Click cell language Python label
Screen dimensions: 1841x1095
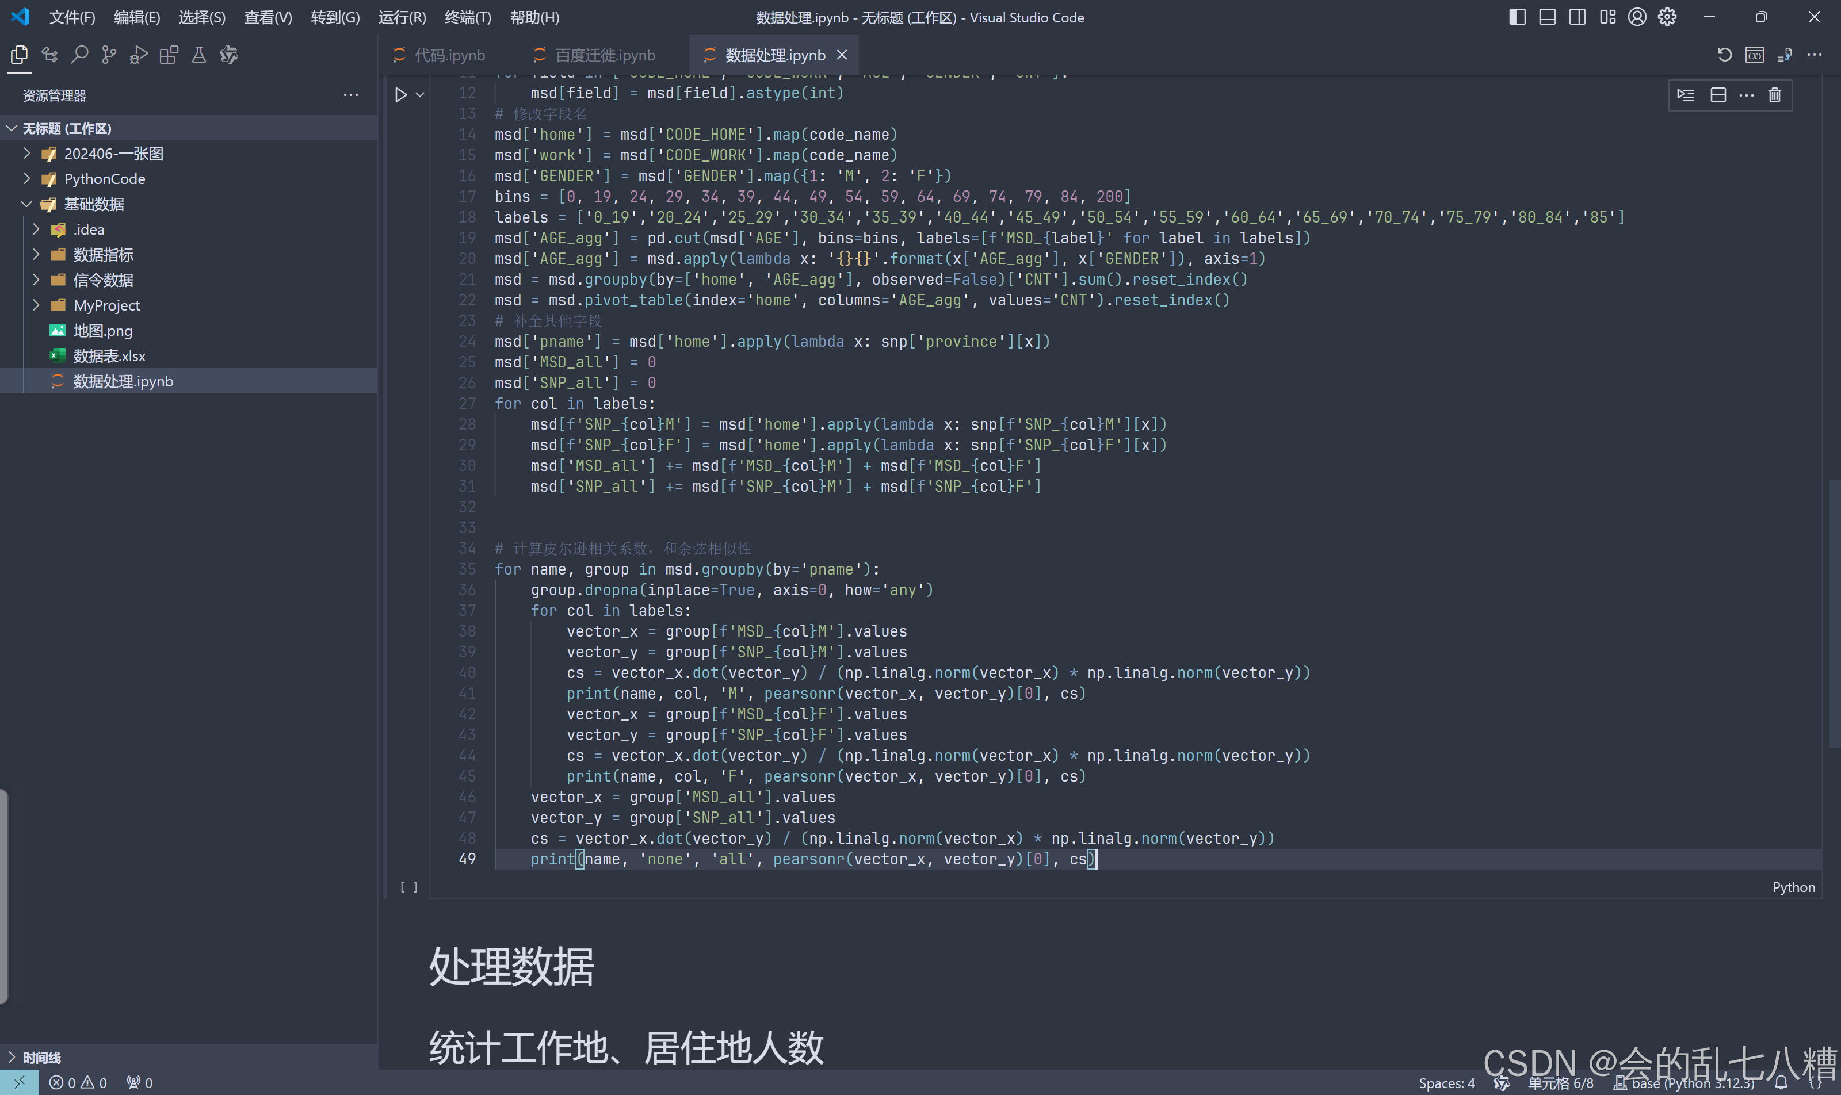1793,887
